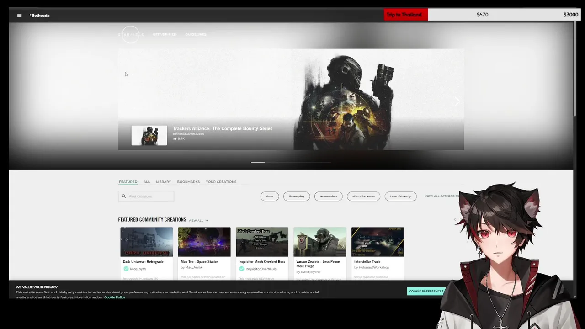Image resolution: width=585 pixels, height=329 pixels.
Task: Open the Interstellar Trade thumbnail
Action: tap(378, 242)
